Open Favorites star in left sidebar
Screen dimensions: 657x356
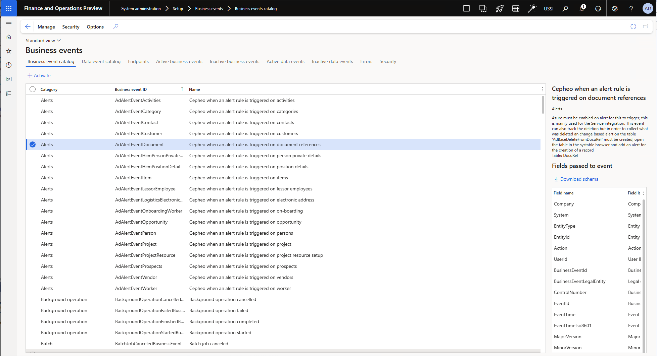click(9, 51)
